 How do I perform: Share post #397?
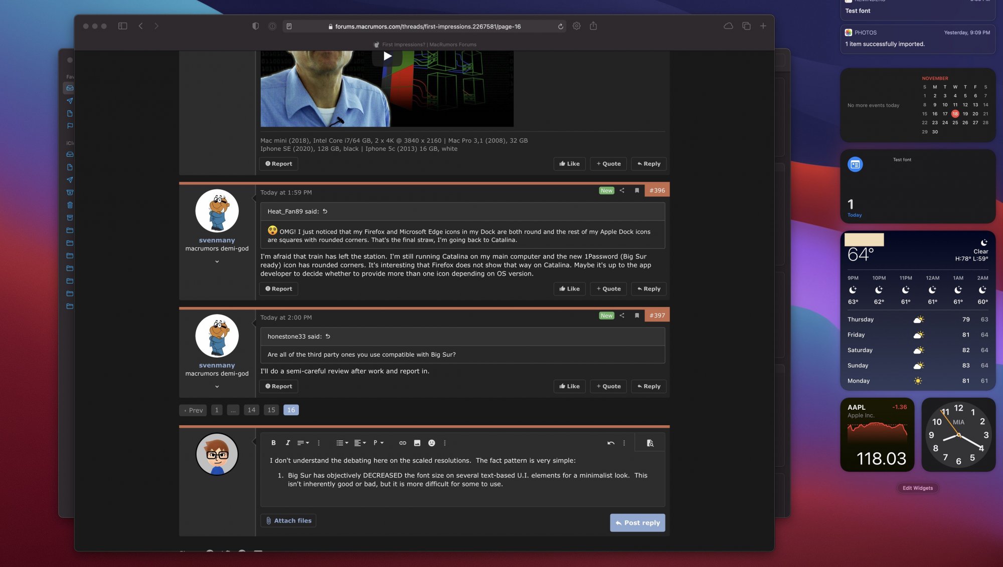622,316
